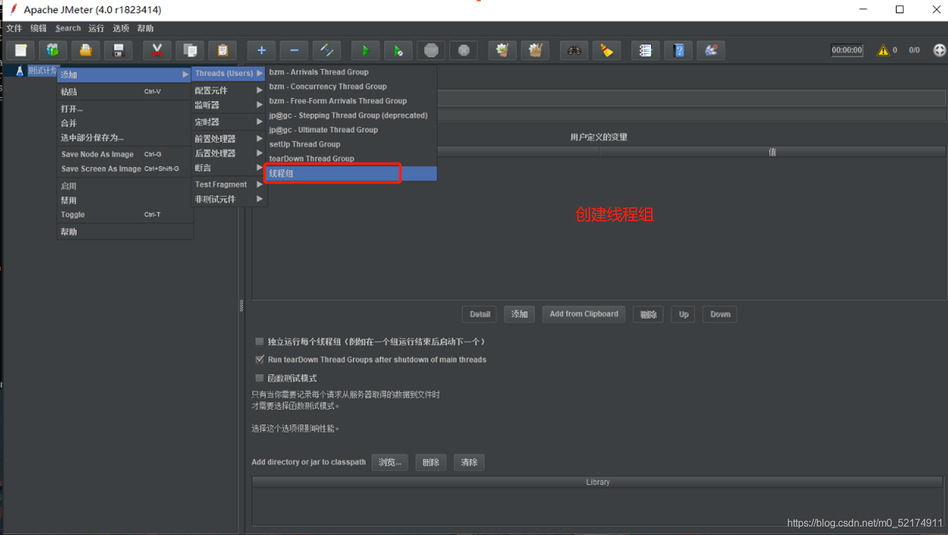948x535 pixels.
Task: Open the Function helper list icon
Action: (x=645, y=50)
